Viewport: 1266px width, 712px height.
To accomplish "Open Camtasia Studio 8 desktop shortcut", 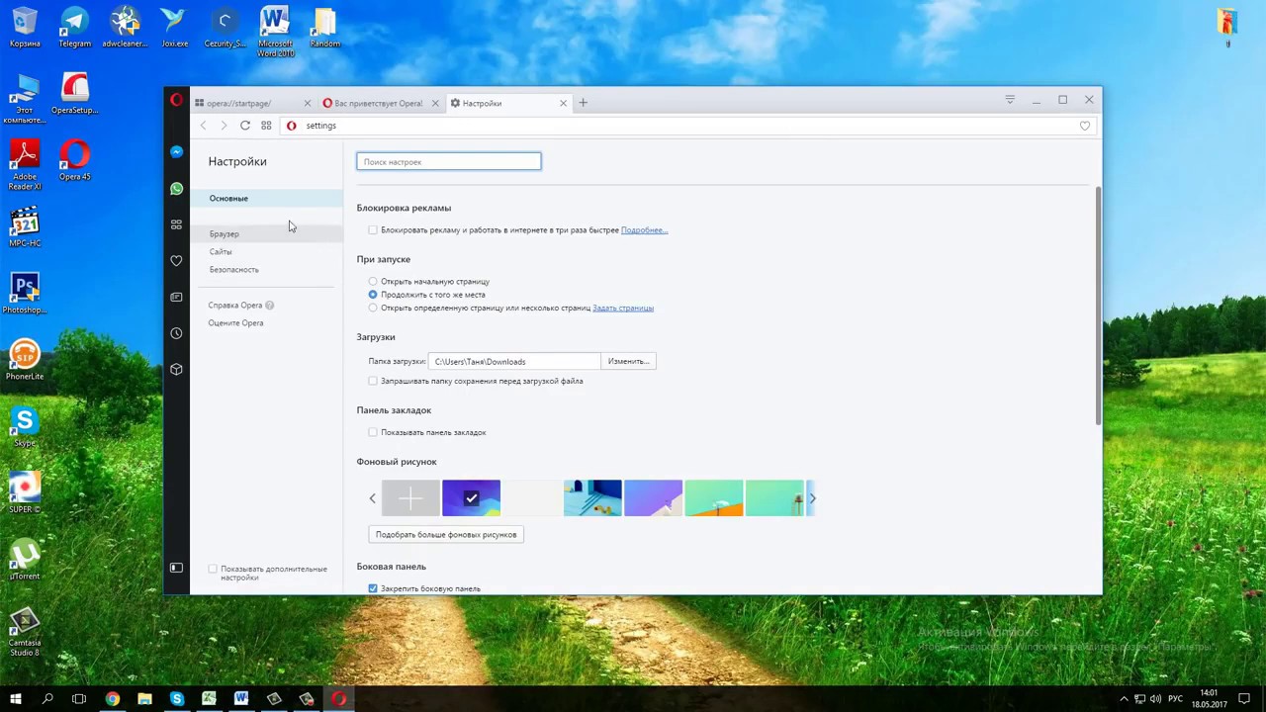I will pos(24,633).
